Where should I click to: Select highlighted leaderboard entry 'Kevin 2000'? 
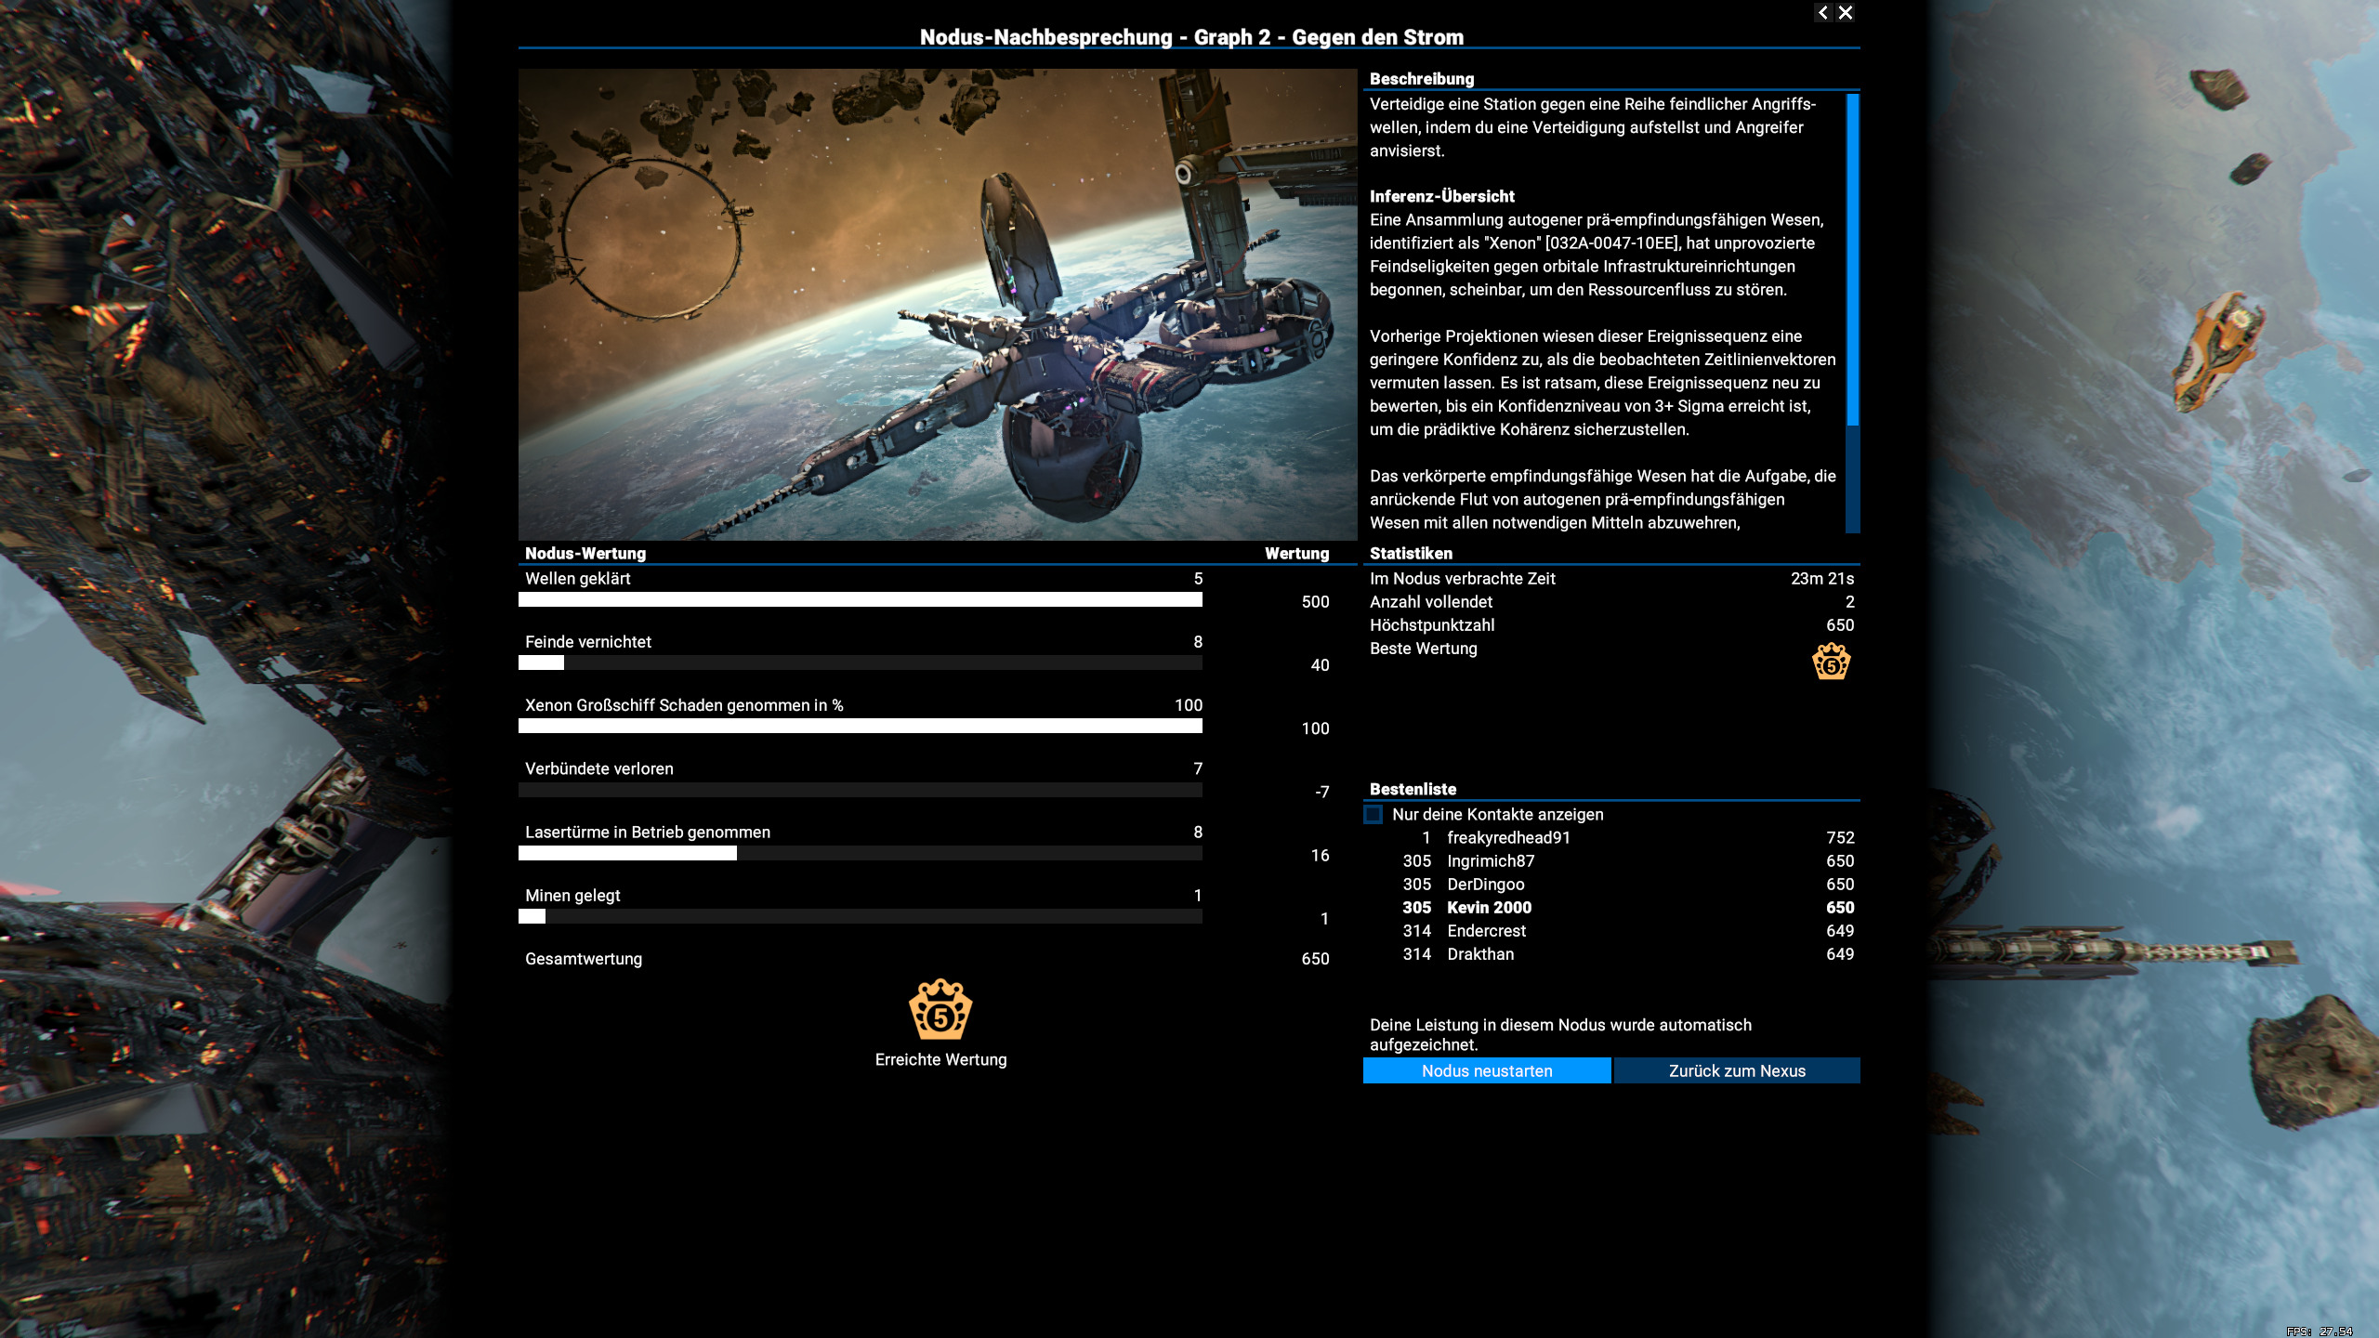pyautogui.click(x=1611, y=908)
